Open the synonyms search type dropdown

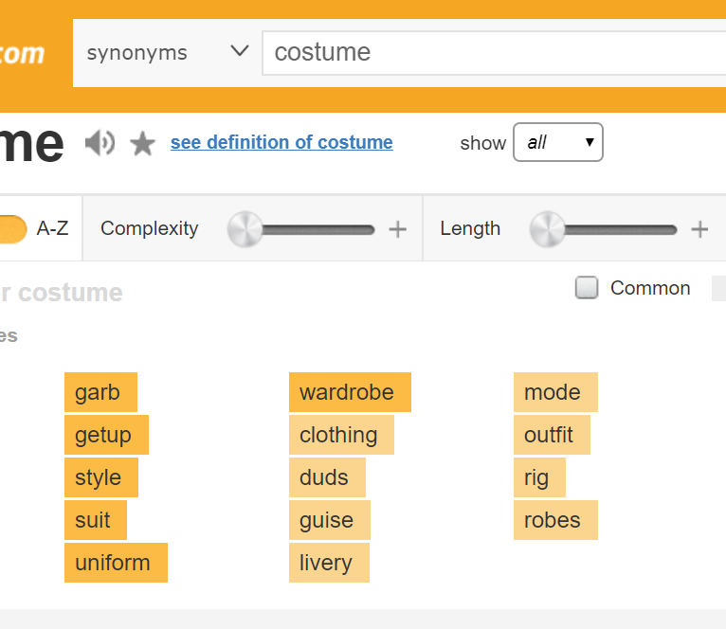pos(167,52)
